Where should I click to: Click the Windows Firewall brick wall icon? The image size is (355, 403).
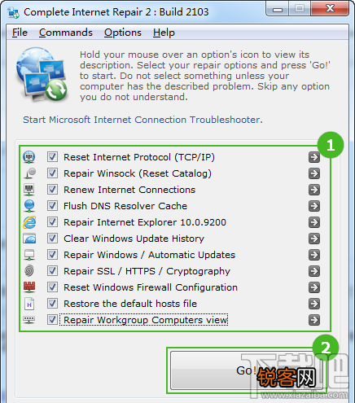point(29,287)
